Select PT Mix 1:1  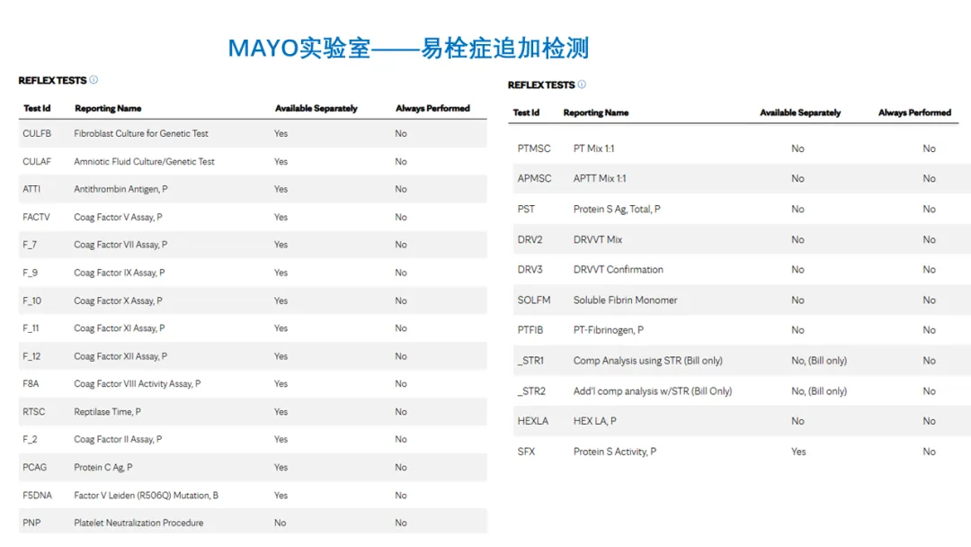click(594, 148)
